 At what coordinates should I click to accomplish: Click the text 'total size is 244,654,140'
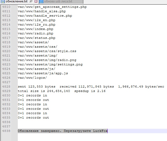[x=44, y=91]
